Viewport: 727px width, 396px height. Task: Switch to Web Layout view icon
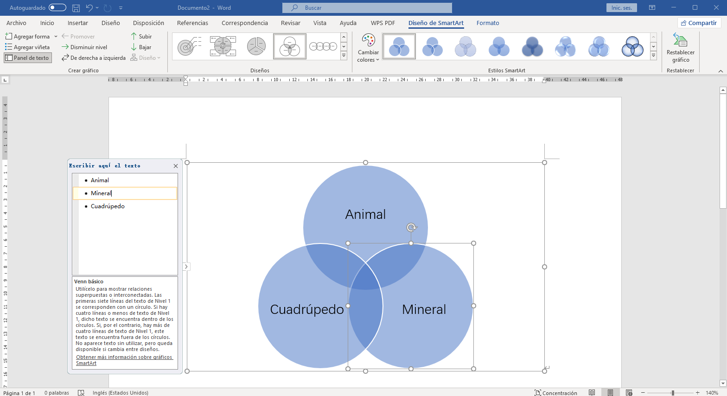pyautogui.click(x=629, y=393)
